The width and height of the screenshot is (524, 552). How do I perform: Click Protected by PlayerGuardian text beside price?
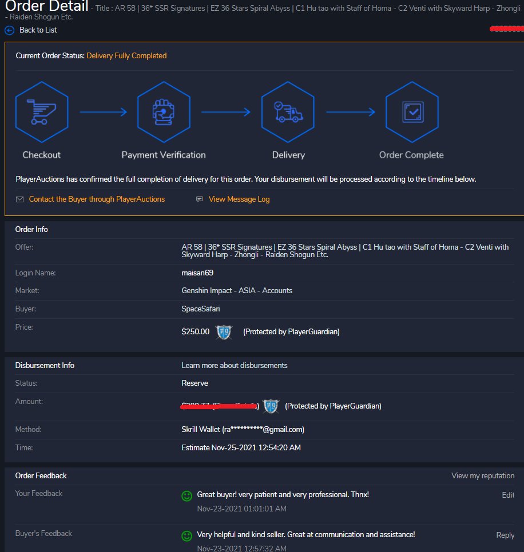(x=291, y=331)
